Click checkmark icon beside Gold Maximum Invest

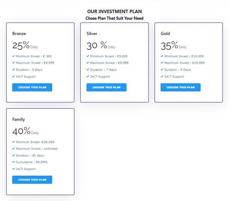point(162,63)
